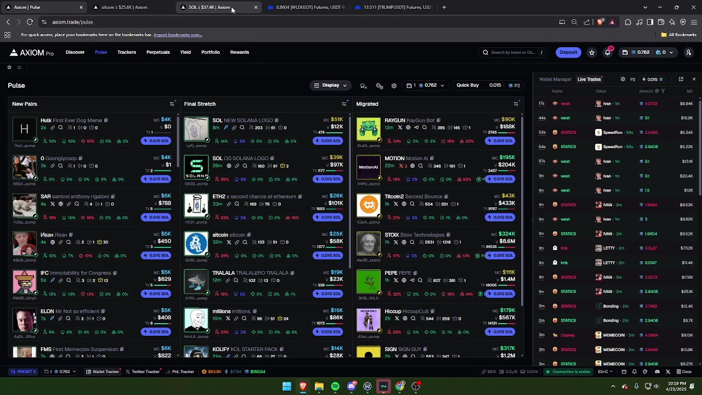This screenshot has height=395, width=702.
Task: Open the Yield nav item
Action: [x=185, y=52]
